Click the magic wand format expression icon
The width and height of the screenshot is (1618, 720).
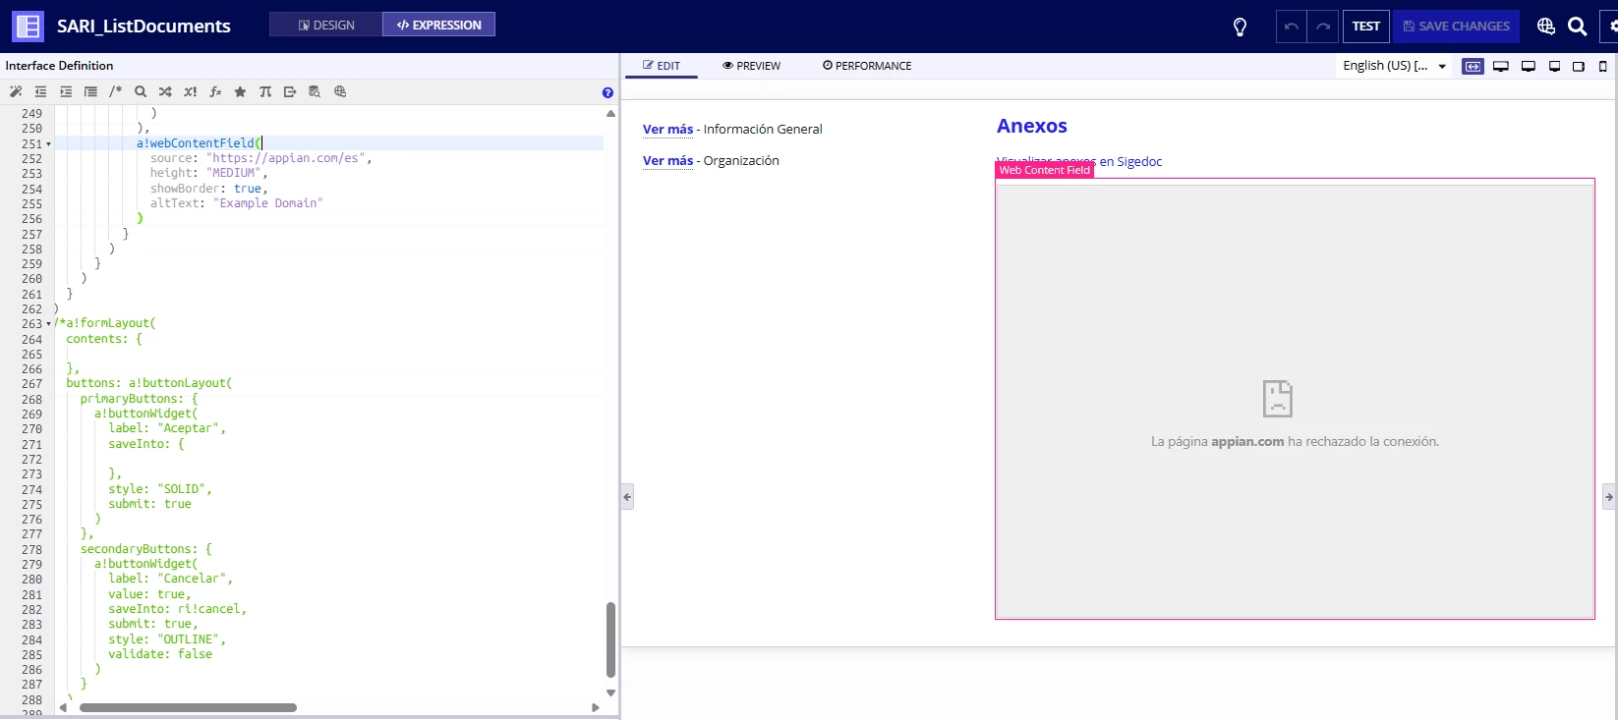click(16, 91)
